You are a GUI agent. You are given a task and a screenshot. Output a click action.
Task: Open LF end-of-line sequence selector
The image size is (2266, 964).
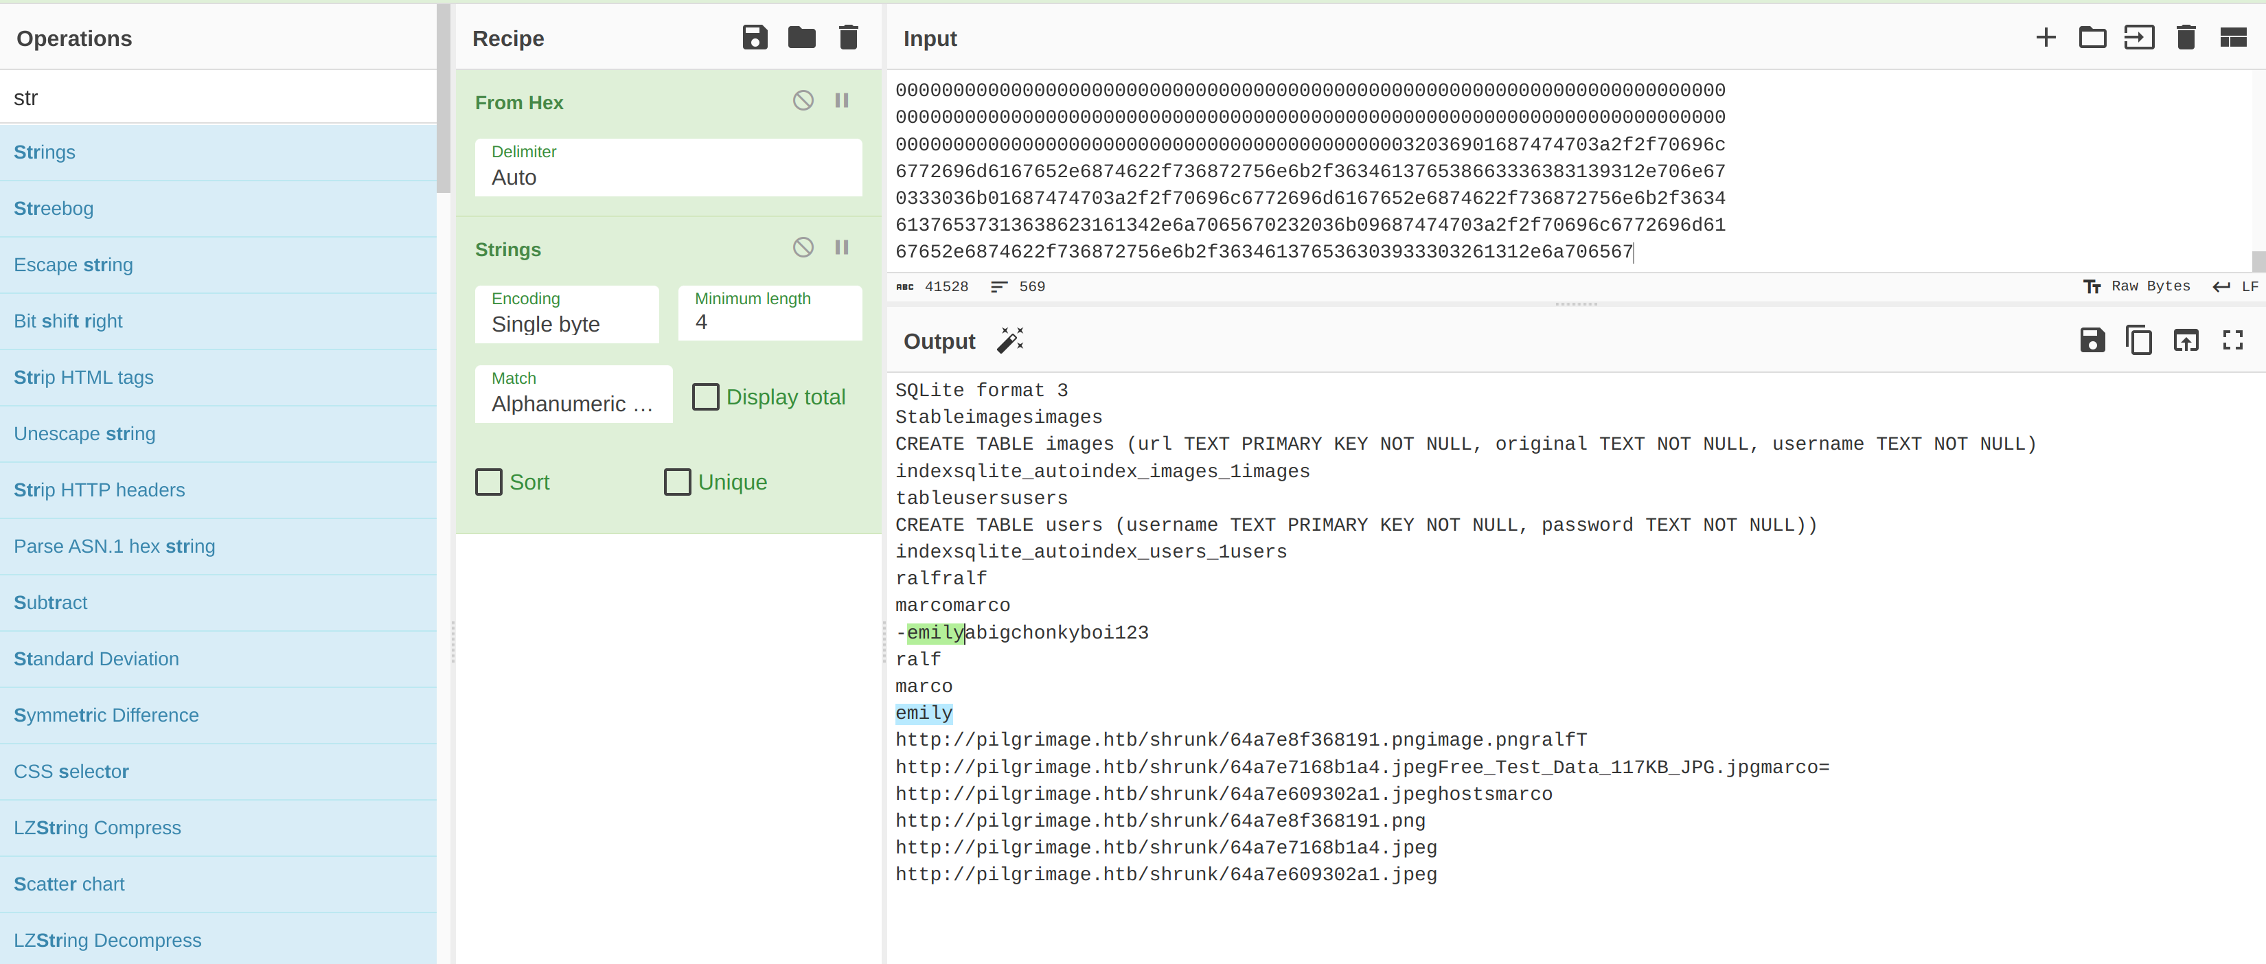[2235, 287]
